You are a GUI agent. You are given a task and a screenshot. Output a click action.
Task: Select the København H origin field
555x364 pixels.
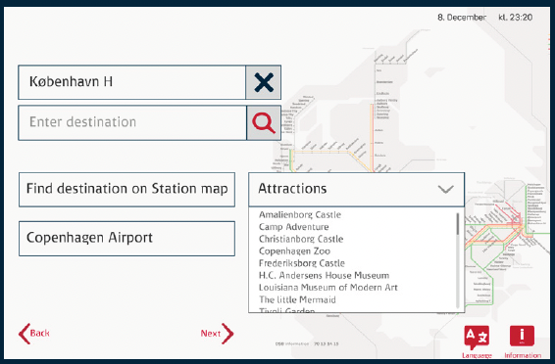point(132,82)
